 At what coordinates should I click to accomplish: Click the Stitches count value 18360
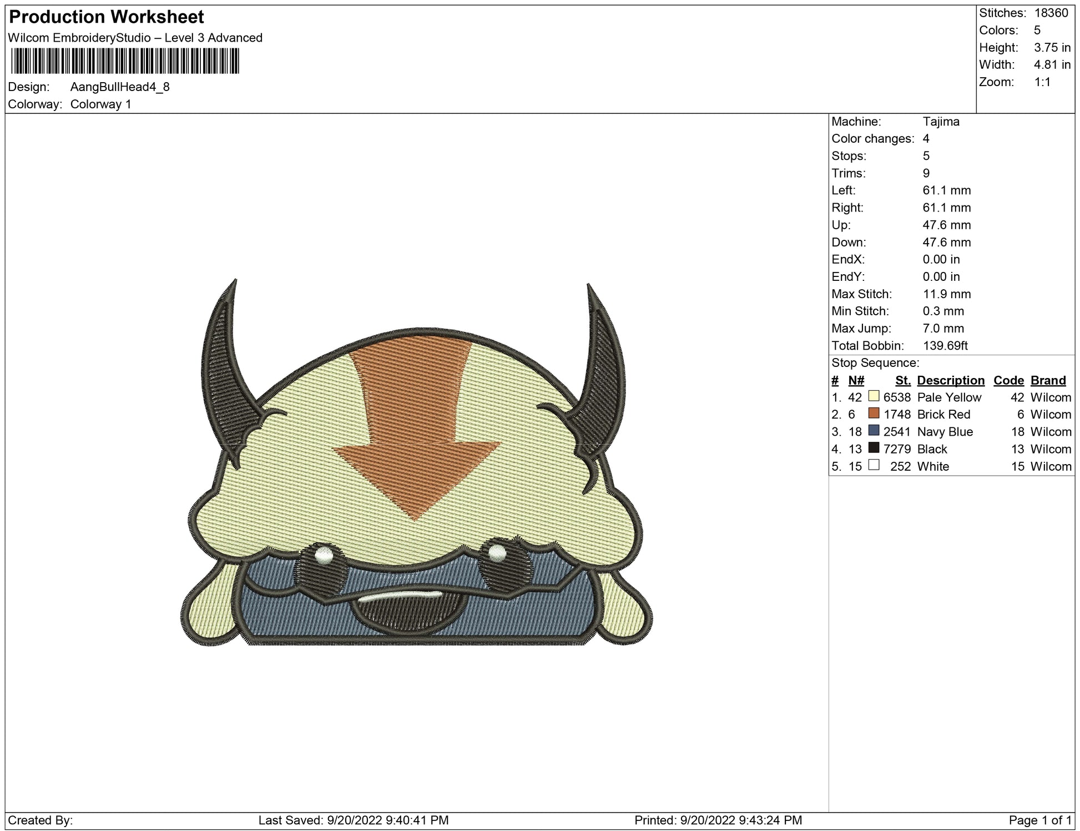[x=1051, y=13]
